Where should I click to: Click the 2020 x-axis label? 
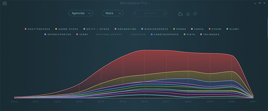click(231, 102)
